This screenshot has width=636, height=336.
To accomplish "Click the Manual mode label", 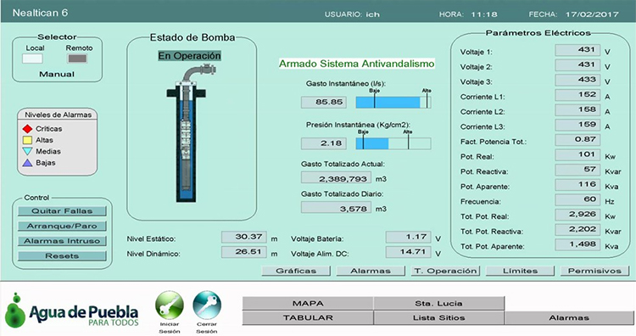I will pyautogui.click(x=57, y=75).
